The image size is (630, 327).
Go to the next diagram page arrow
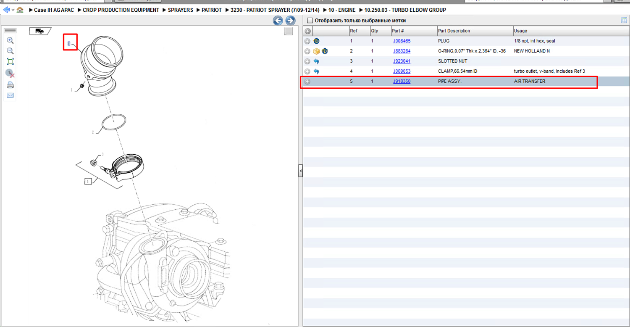tap(290, 21)
